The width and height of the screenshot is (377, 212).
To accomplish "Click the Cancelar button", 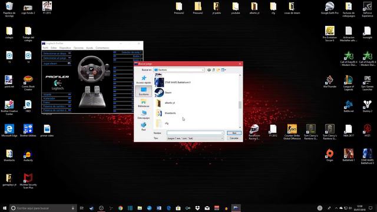I will point(234,138).
